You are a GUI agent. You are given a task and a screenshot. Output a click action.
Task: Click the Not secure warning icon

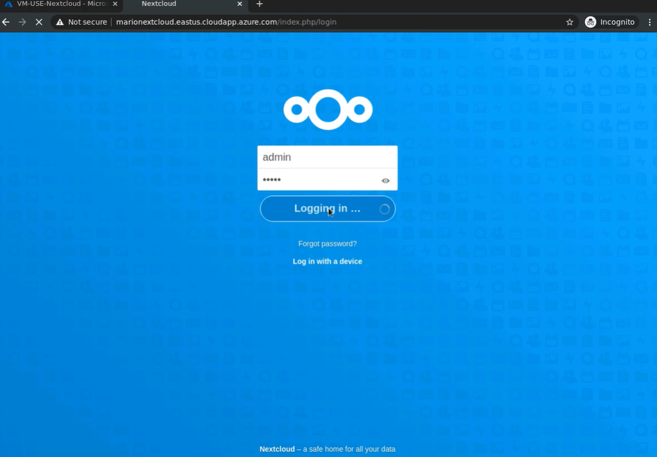tap(60, 22)
